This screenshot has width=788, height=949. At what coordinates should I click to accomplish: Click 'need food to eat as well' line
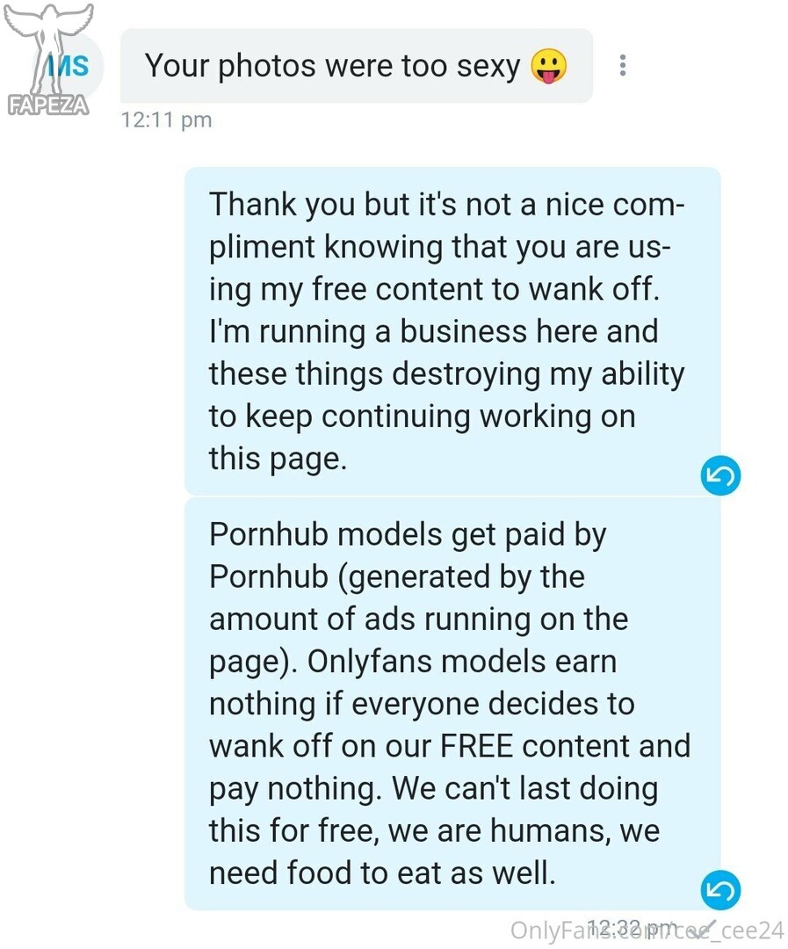(382, 873)
